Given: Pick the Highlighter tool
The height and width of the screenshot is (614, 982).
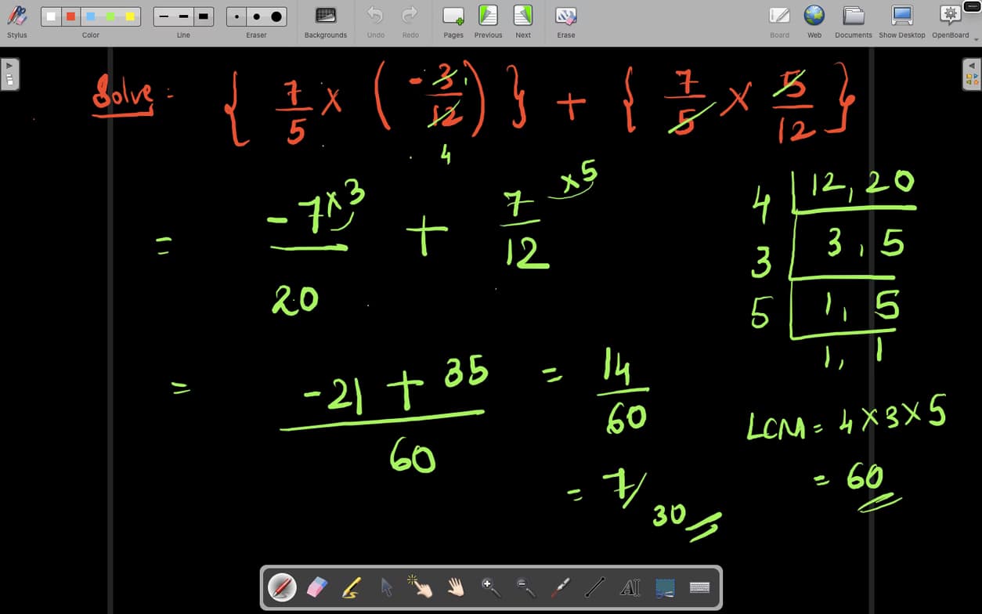Looking at the screenshot, I should 351,587.
